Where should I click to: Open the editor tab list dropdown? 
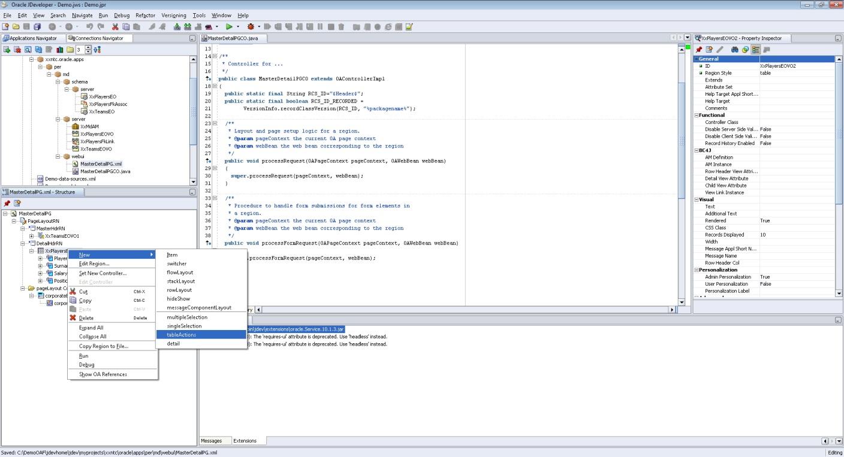(x=688, y=38)
